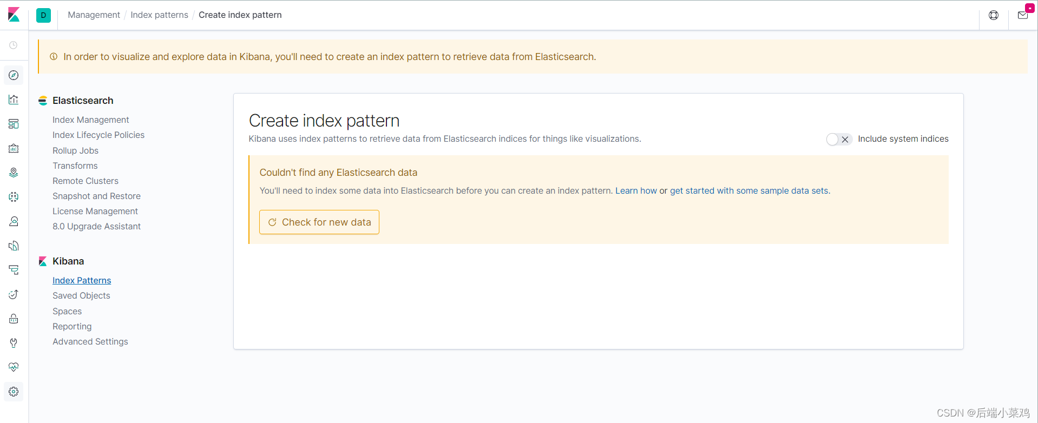Open Visualize chart icon in sidebar
The image size is (1038, 423).
pyautogui.click(x=14, y=100)
